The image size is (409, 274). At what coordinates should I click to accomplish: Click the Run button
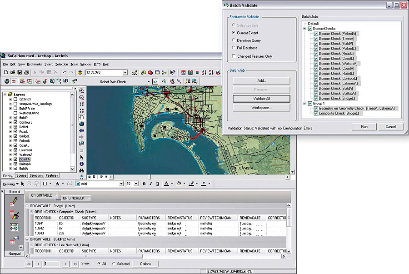point(364,127)
